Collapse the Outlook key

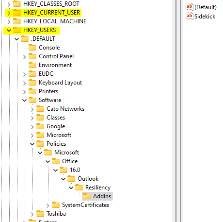point(64,179)
